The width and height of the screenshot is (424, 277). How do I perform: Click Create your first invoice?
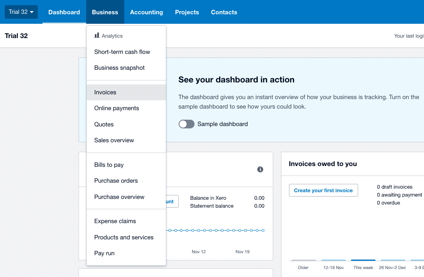click(x=324, y=190)
